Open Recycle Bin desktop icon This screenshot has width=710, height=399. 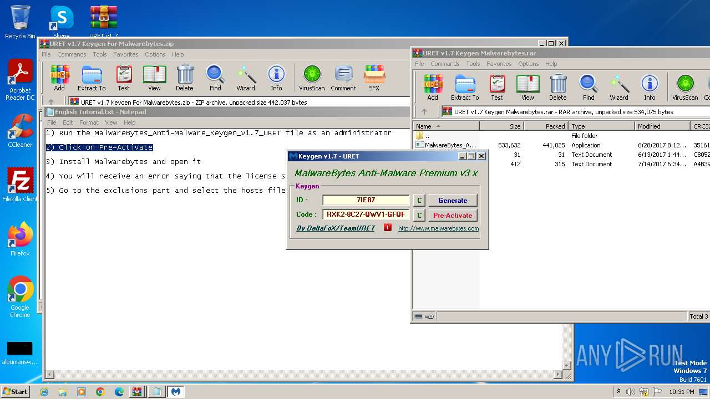coord(20,22)
